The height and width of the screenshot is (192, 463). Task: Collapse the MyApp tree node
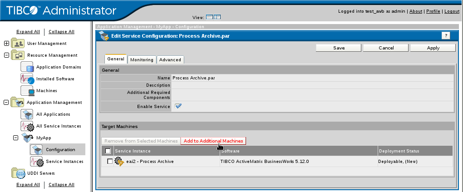(15, 138)
